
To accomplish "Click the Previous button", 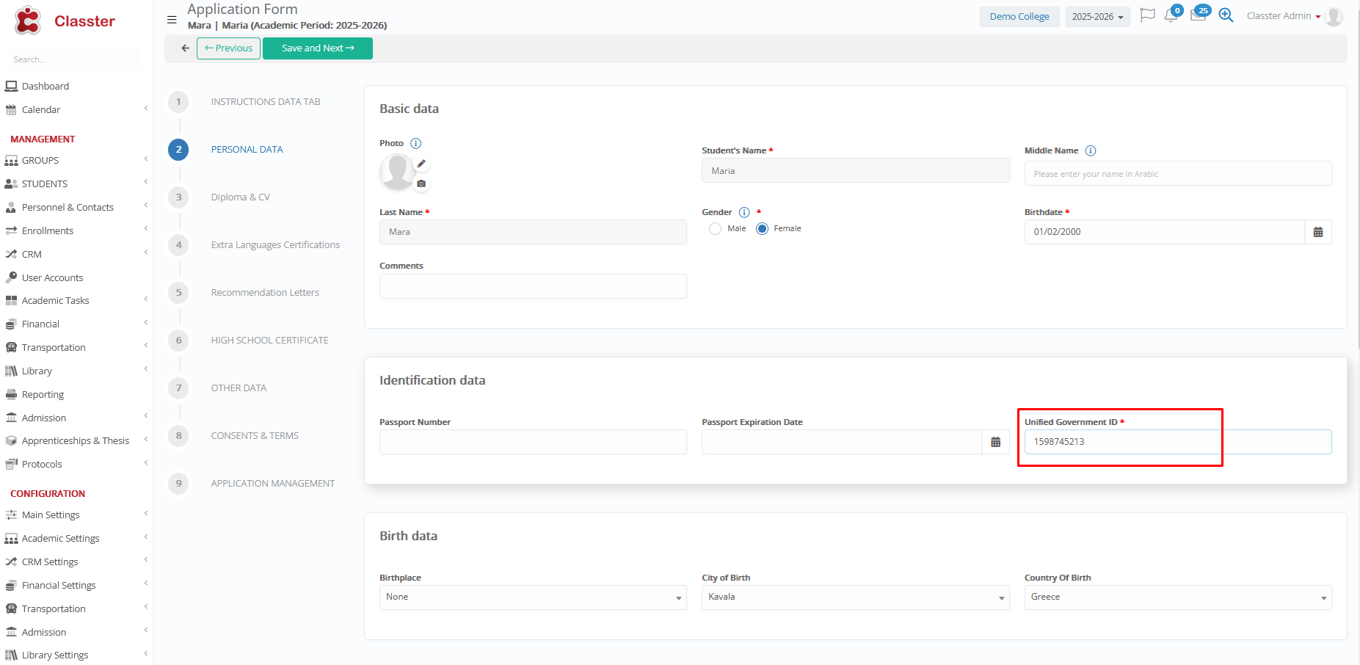I will pos(228,48).
